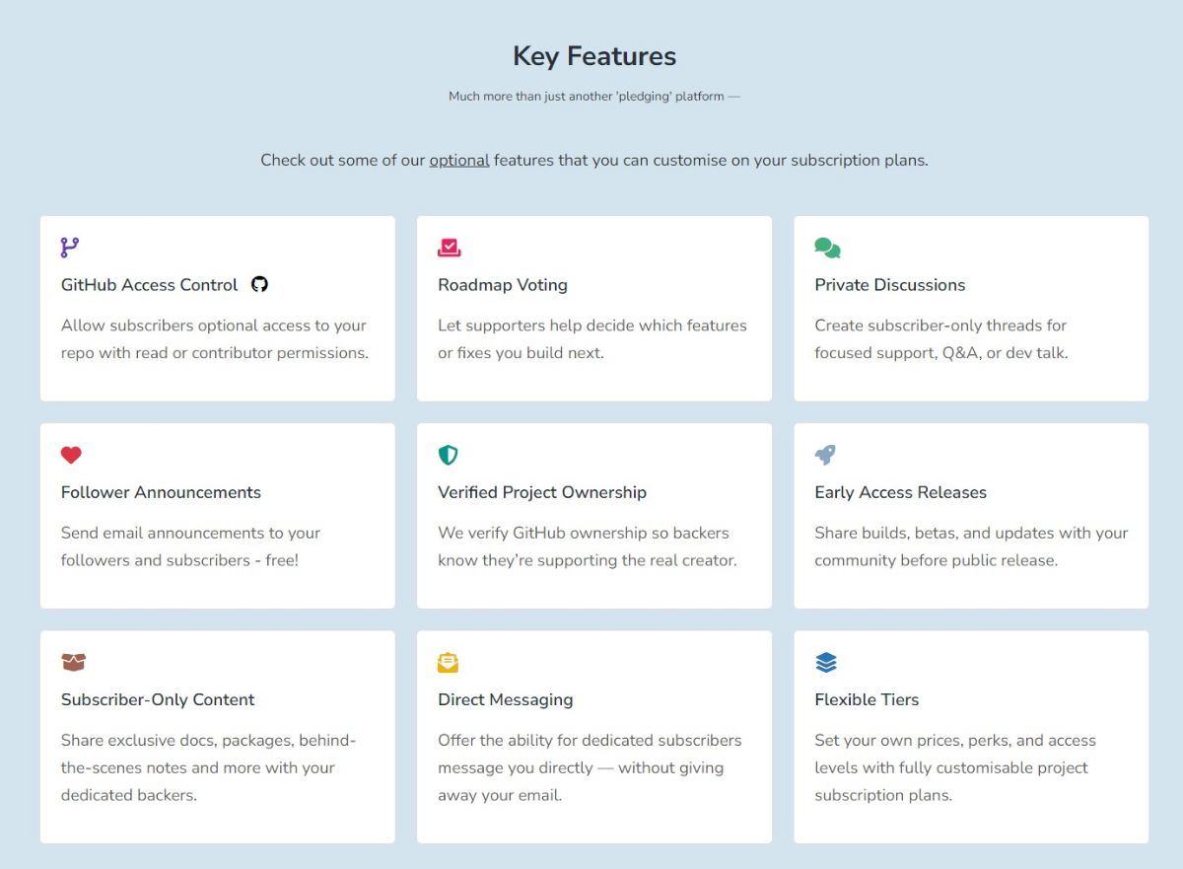The width and height of the screenshot is (1183, 869).
Task: Click the brown open box icon
Action: point(74,662)
